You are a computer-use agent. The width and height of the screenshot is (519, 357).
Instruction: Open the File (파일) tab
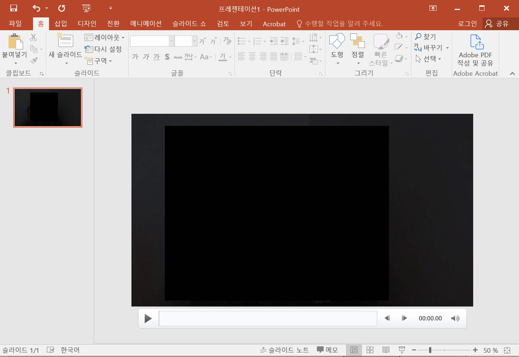point(15,24)
